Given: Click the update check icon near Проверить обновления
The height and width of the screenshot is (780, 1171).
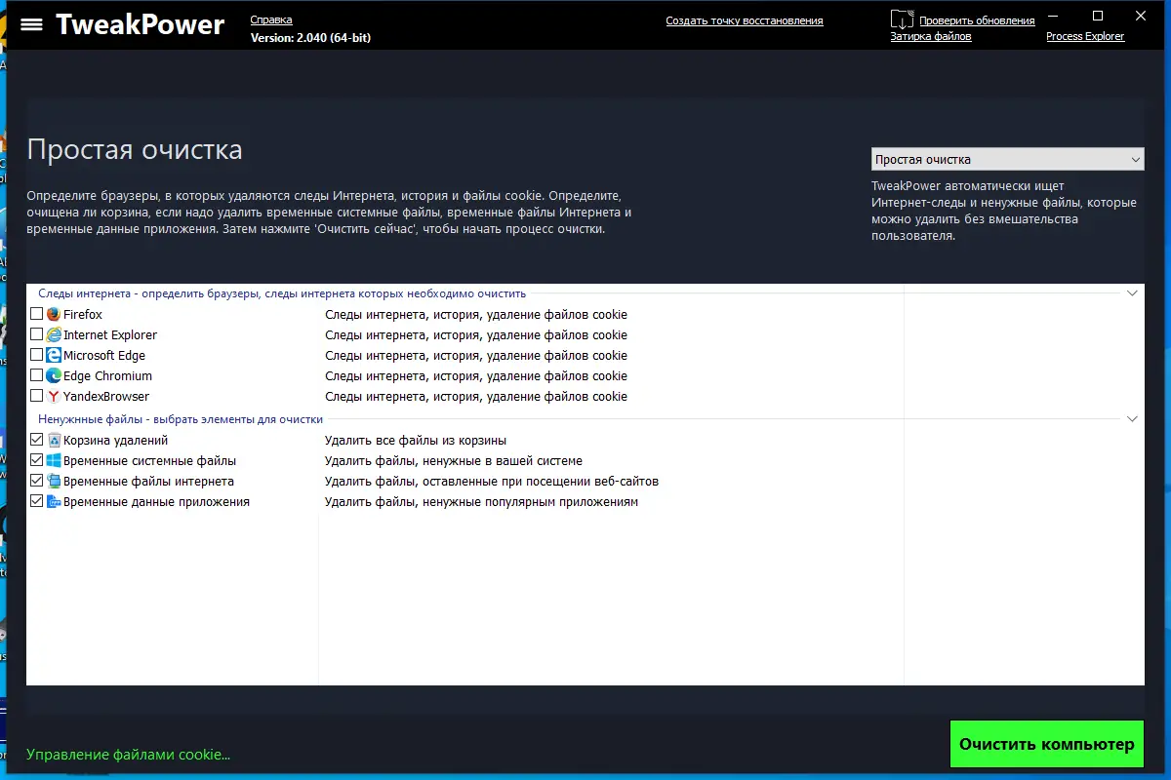Looking at the screenshot, I should pos(903,19).
